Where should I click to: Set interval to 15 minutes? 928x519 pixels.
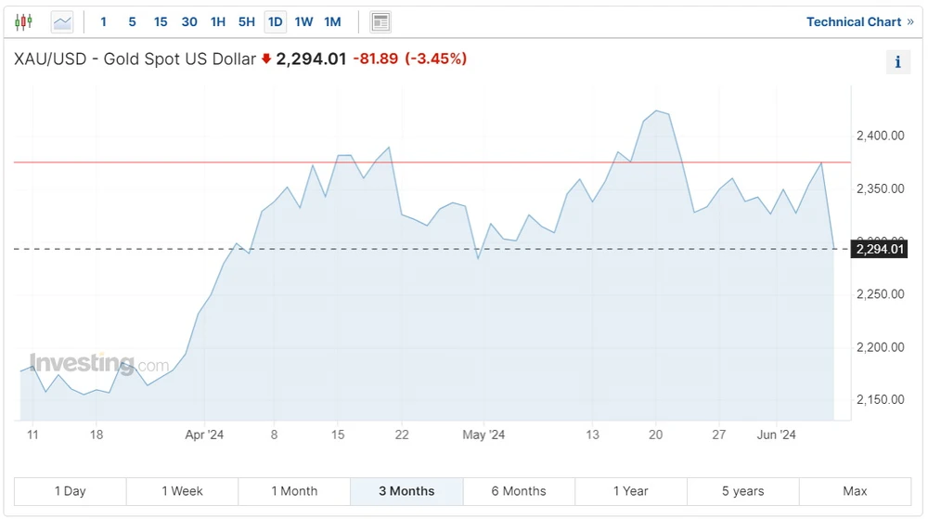point(161,21)
